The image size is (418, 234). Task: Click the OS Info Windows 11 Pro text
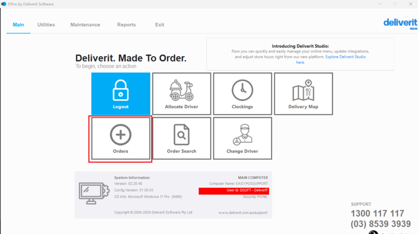tap(148, 197)
